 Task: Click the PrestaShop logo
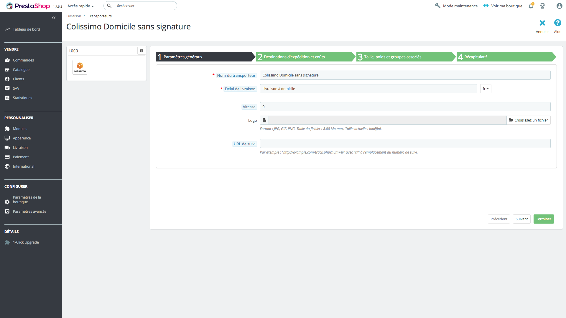[x=28, y=6]
